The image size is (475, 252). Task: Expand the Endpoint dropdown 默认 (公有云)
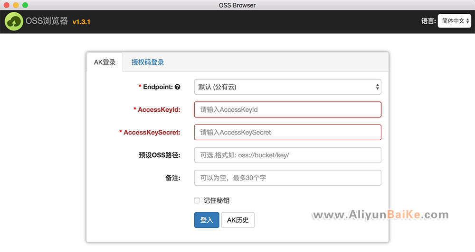tap(287, 87)
